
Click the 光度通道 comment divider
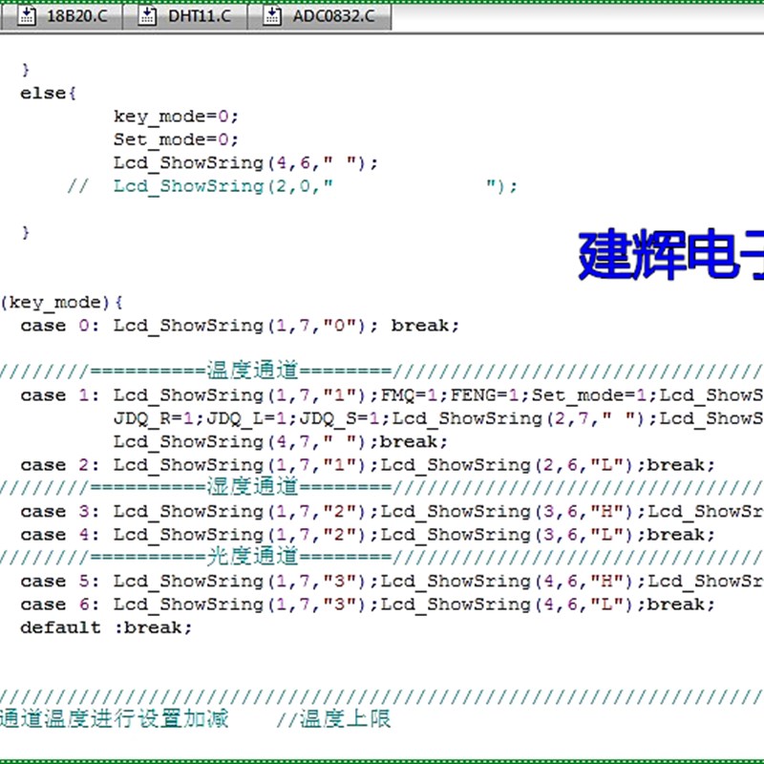pyautogui.click(x=382, y=557)
